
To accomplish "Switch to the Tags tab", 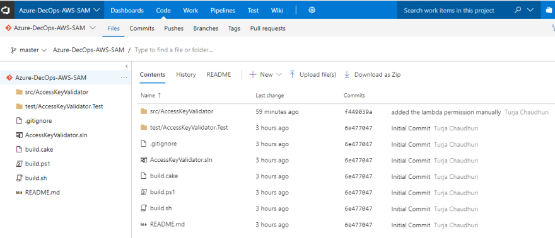I will coord(235,28).
